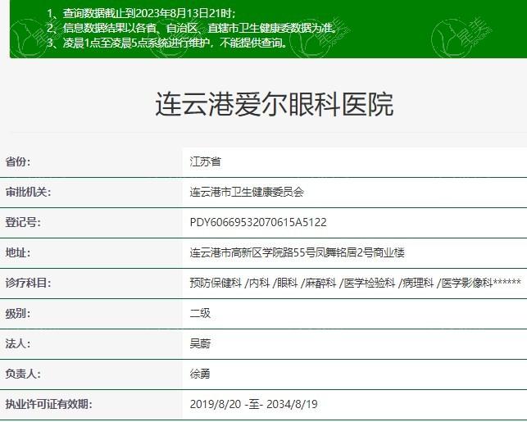527x422 pixels.
Task: Click the 地址 label
Action: 18,252
